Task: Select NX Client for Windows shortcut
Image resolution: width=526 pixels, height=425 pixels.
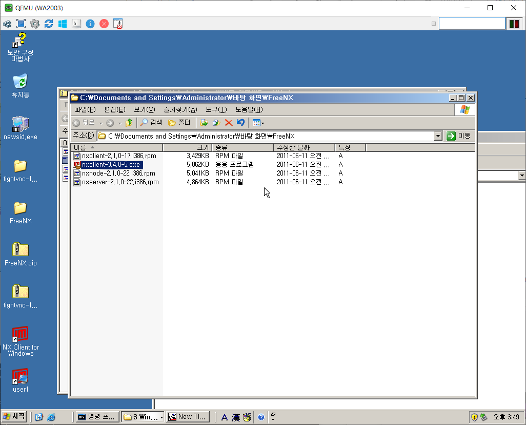Action: [x=21, y=341]
